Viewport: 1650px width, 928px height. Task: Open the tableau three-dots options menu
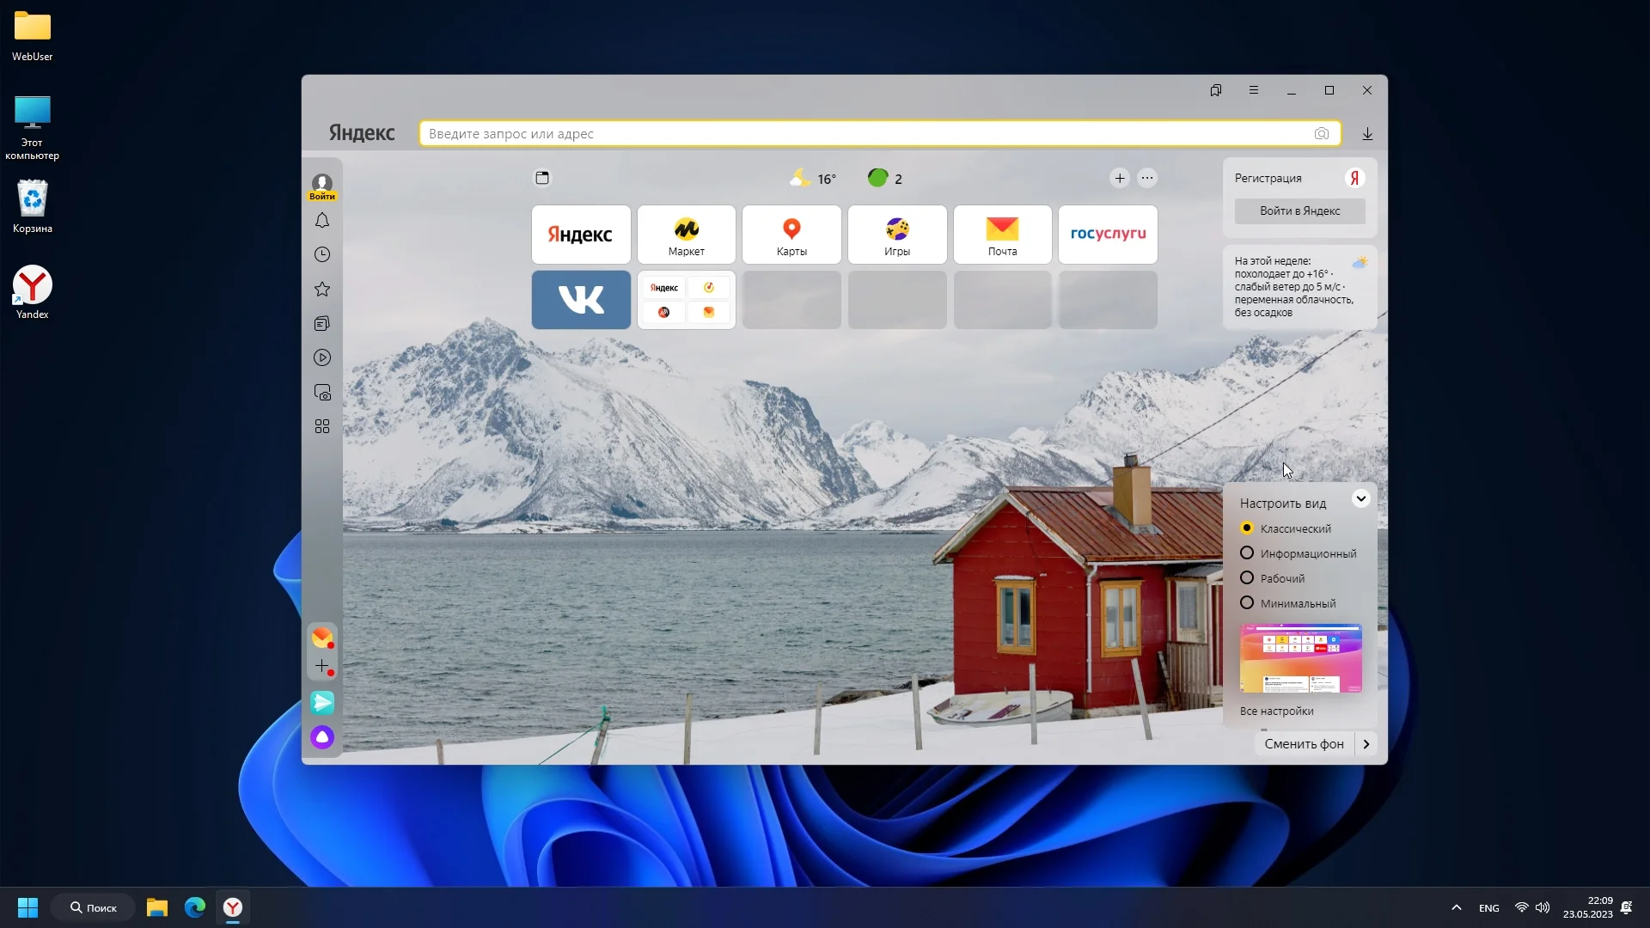point(1147,179)
